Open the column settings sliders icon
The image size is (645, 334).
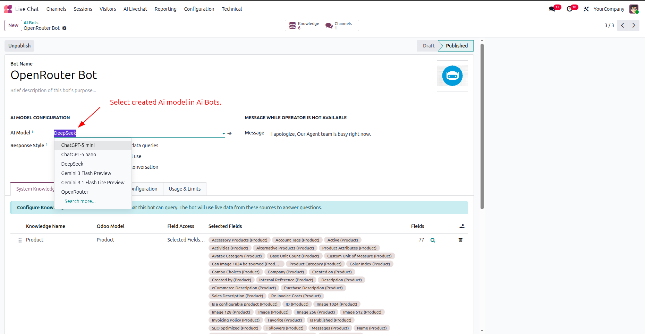[462, 226]
